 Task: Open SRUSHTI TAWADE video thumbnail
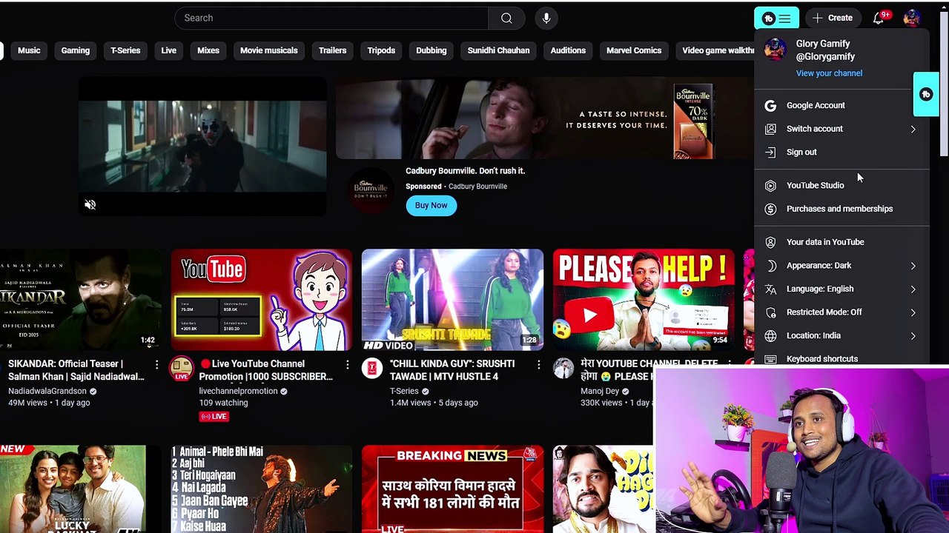coord(452,300)
